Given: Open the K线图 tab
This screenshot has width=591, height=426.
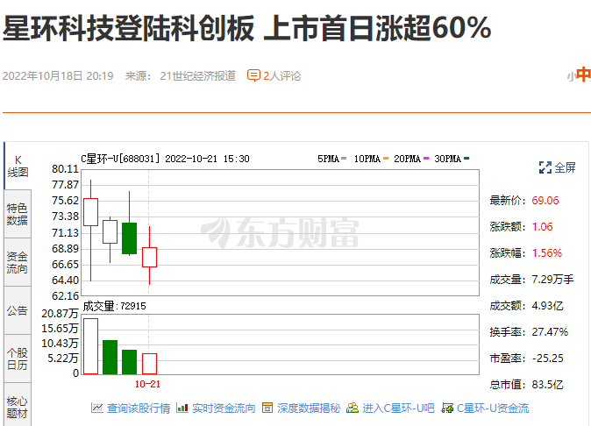Looking at the screenshot, I should (18, 167).
